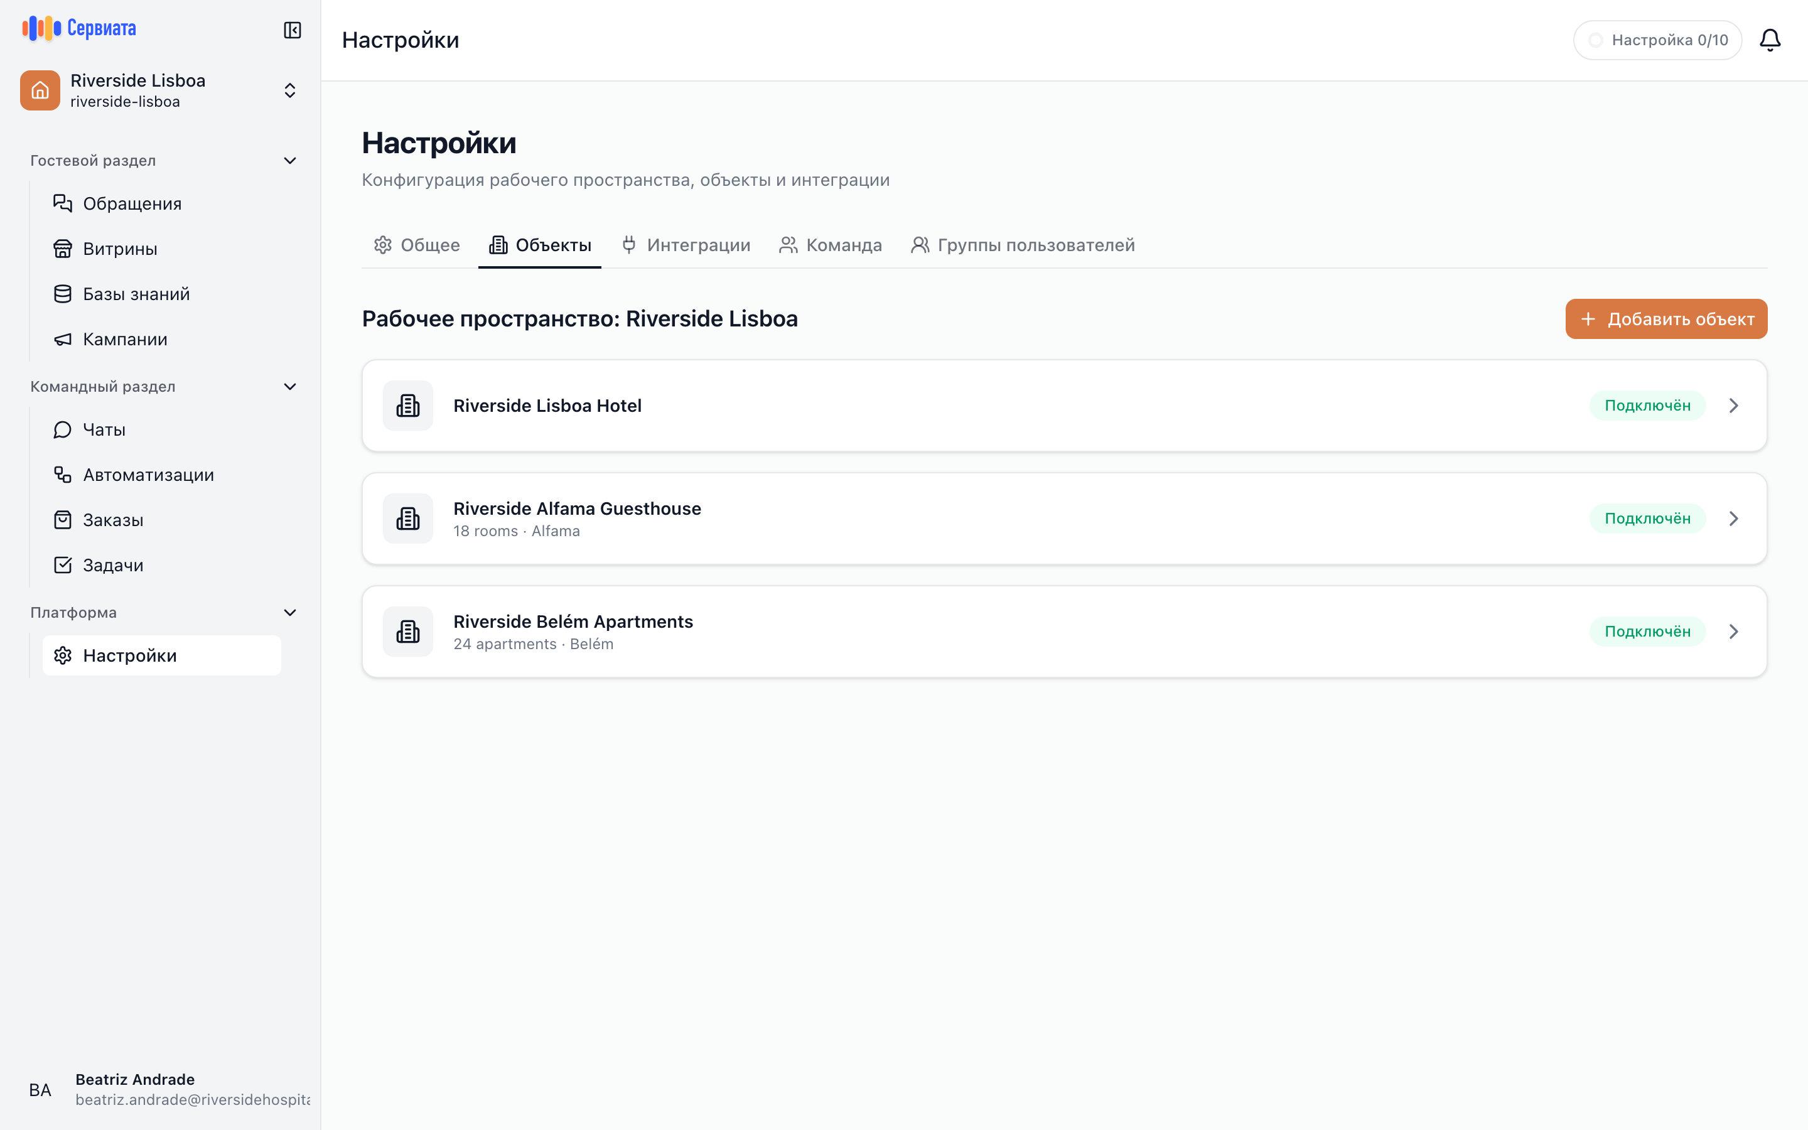Collapse the Платформа section

pyautogui.click(x=290, y=613)
